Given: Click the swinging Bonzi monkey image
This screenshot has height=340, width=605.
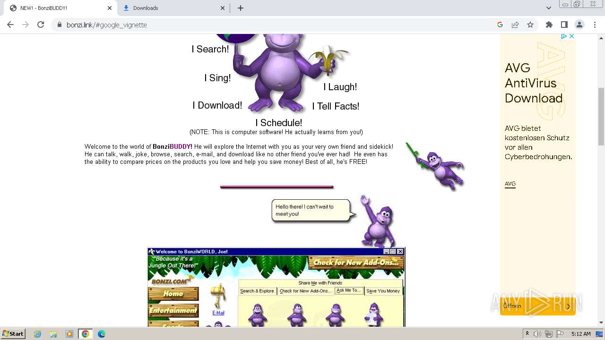Looking at the screenshot, I should [436, 166].
